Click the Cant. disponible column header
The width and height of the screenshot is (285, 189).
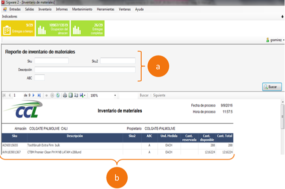[x=207, y=138]
